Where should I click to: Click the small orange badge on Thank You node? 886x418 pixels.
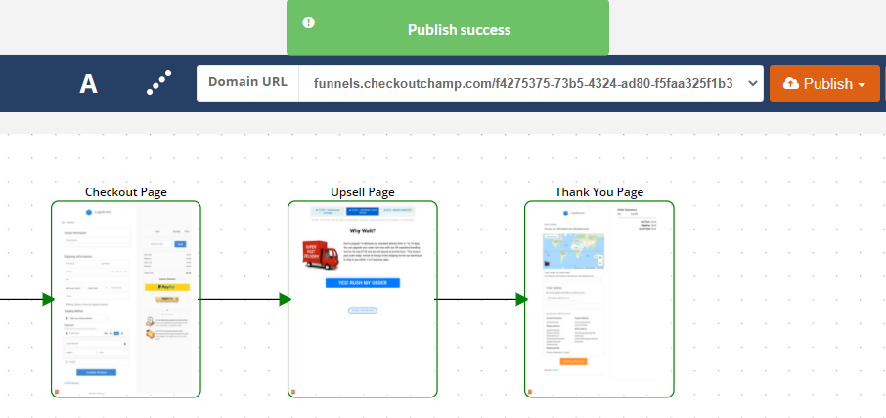[x=530, y=392]
